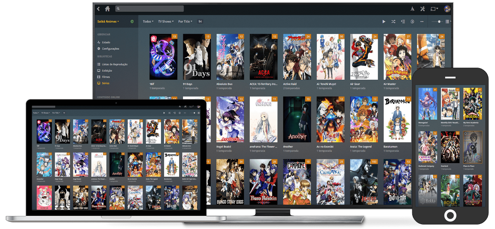Open the Angel Beats! poster on TV
The height and width of the screenshot is (229, 495).
coord(230,119)
